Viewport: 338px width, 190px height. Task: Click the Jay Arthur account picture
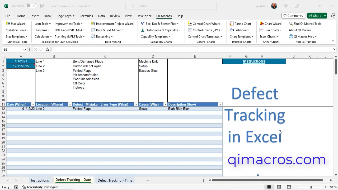(274, 6)
